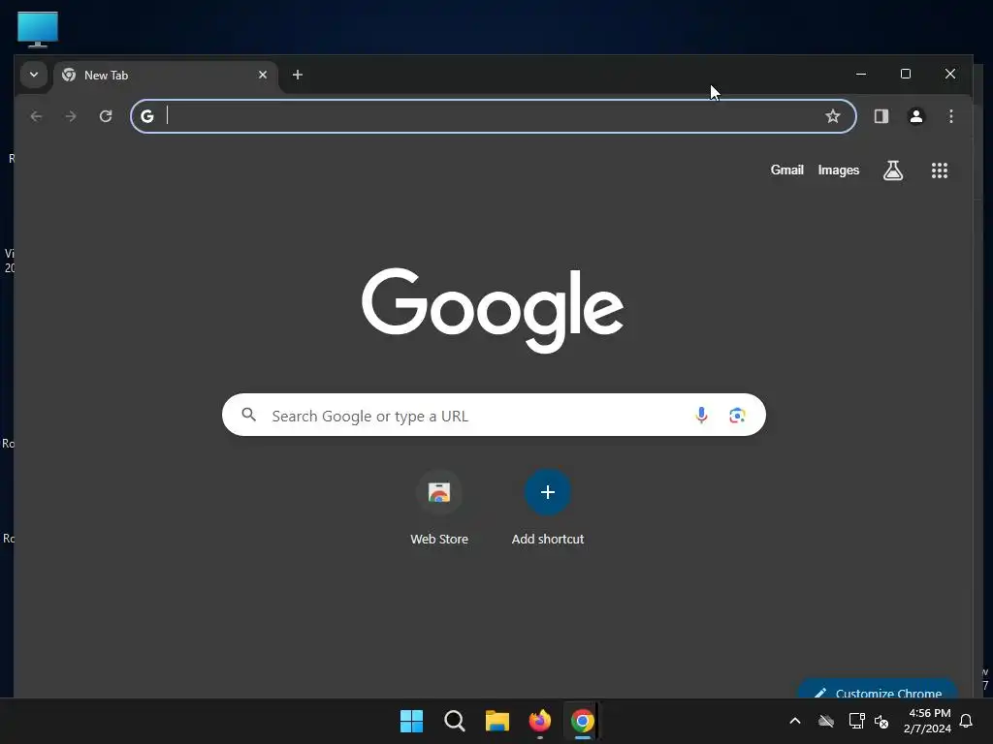
Task: Open Windows taskbar search
Action: point(454,721)
